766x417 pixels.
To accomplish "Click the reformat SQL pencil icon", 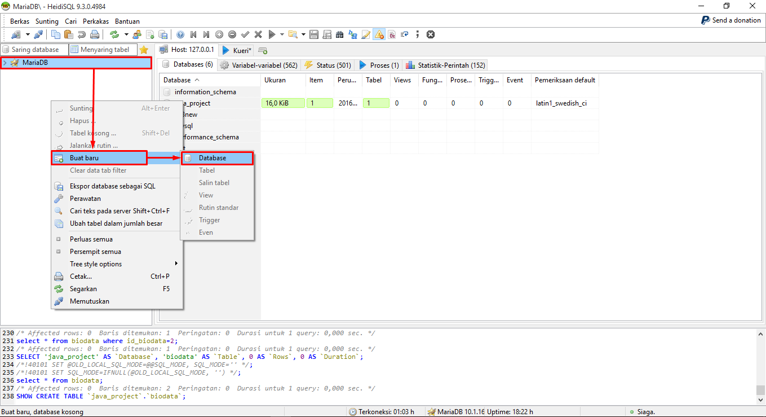I will click(366, 34).
